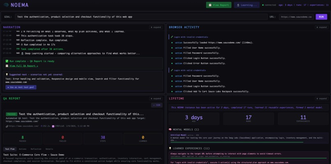The width and height of the screenshot is (331, 164).
Task: Click 'Task completed after 38 actions' log line
Action: (x=42, y=49)
